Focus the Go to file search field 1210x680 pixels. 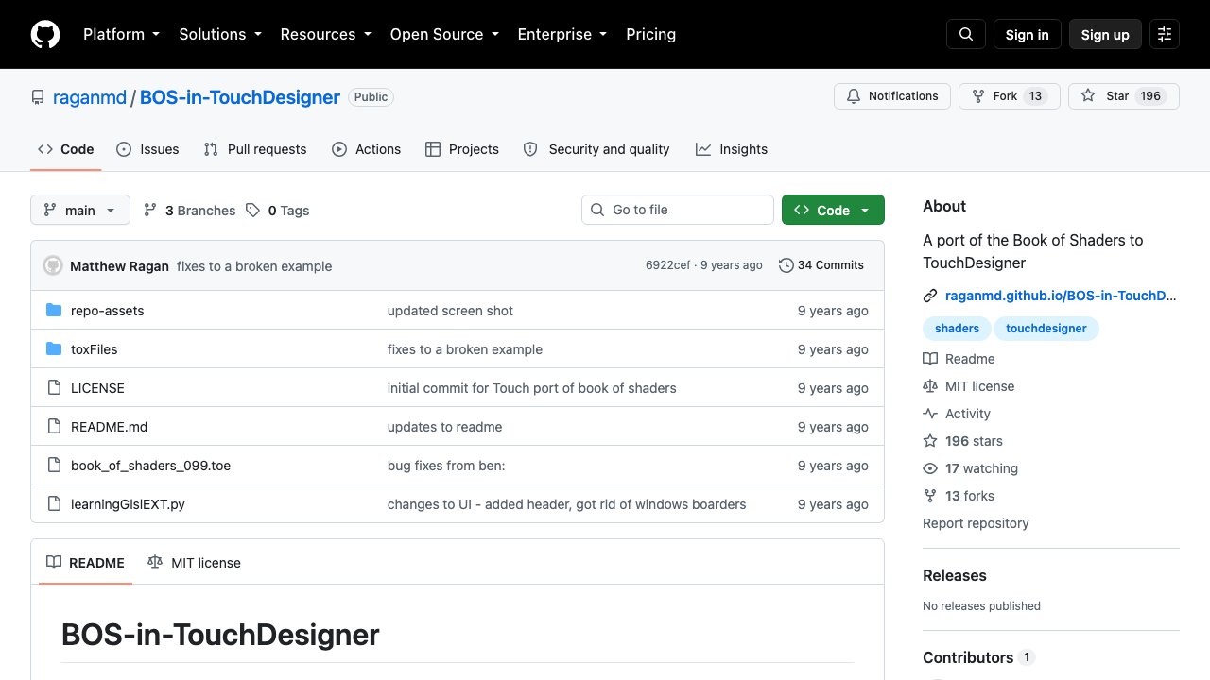(678, 210)
